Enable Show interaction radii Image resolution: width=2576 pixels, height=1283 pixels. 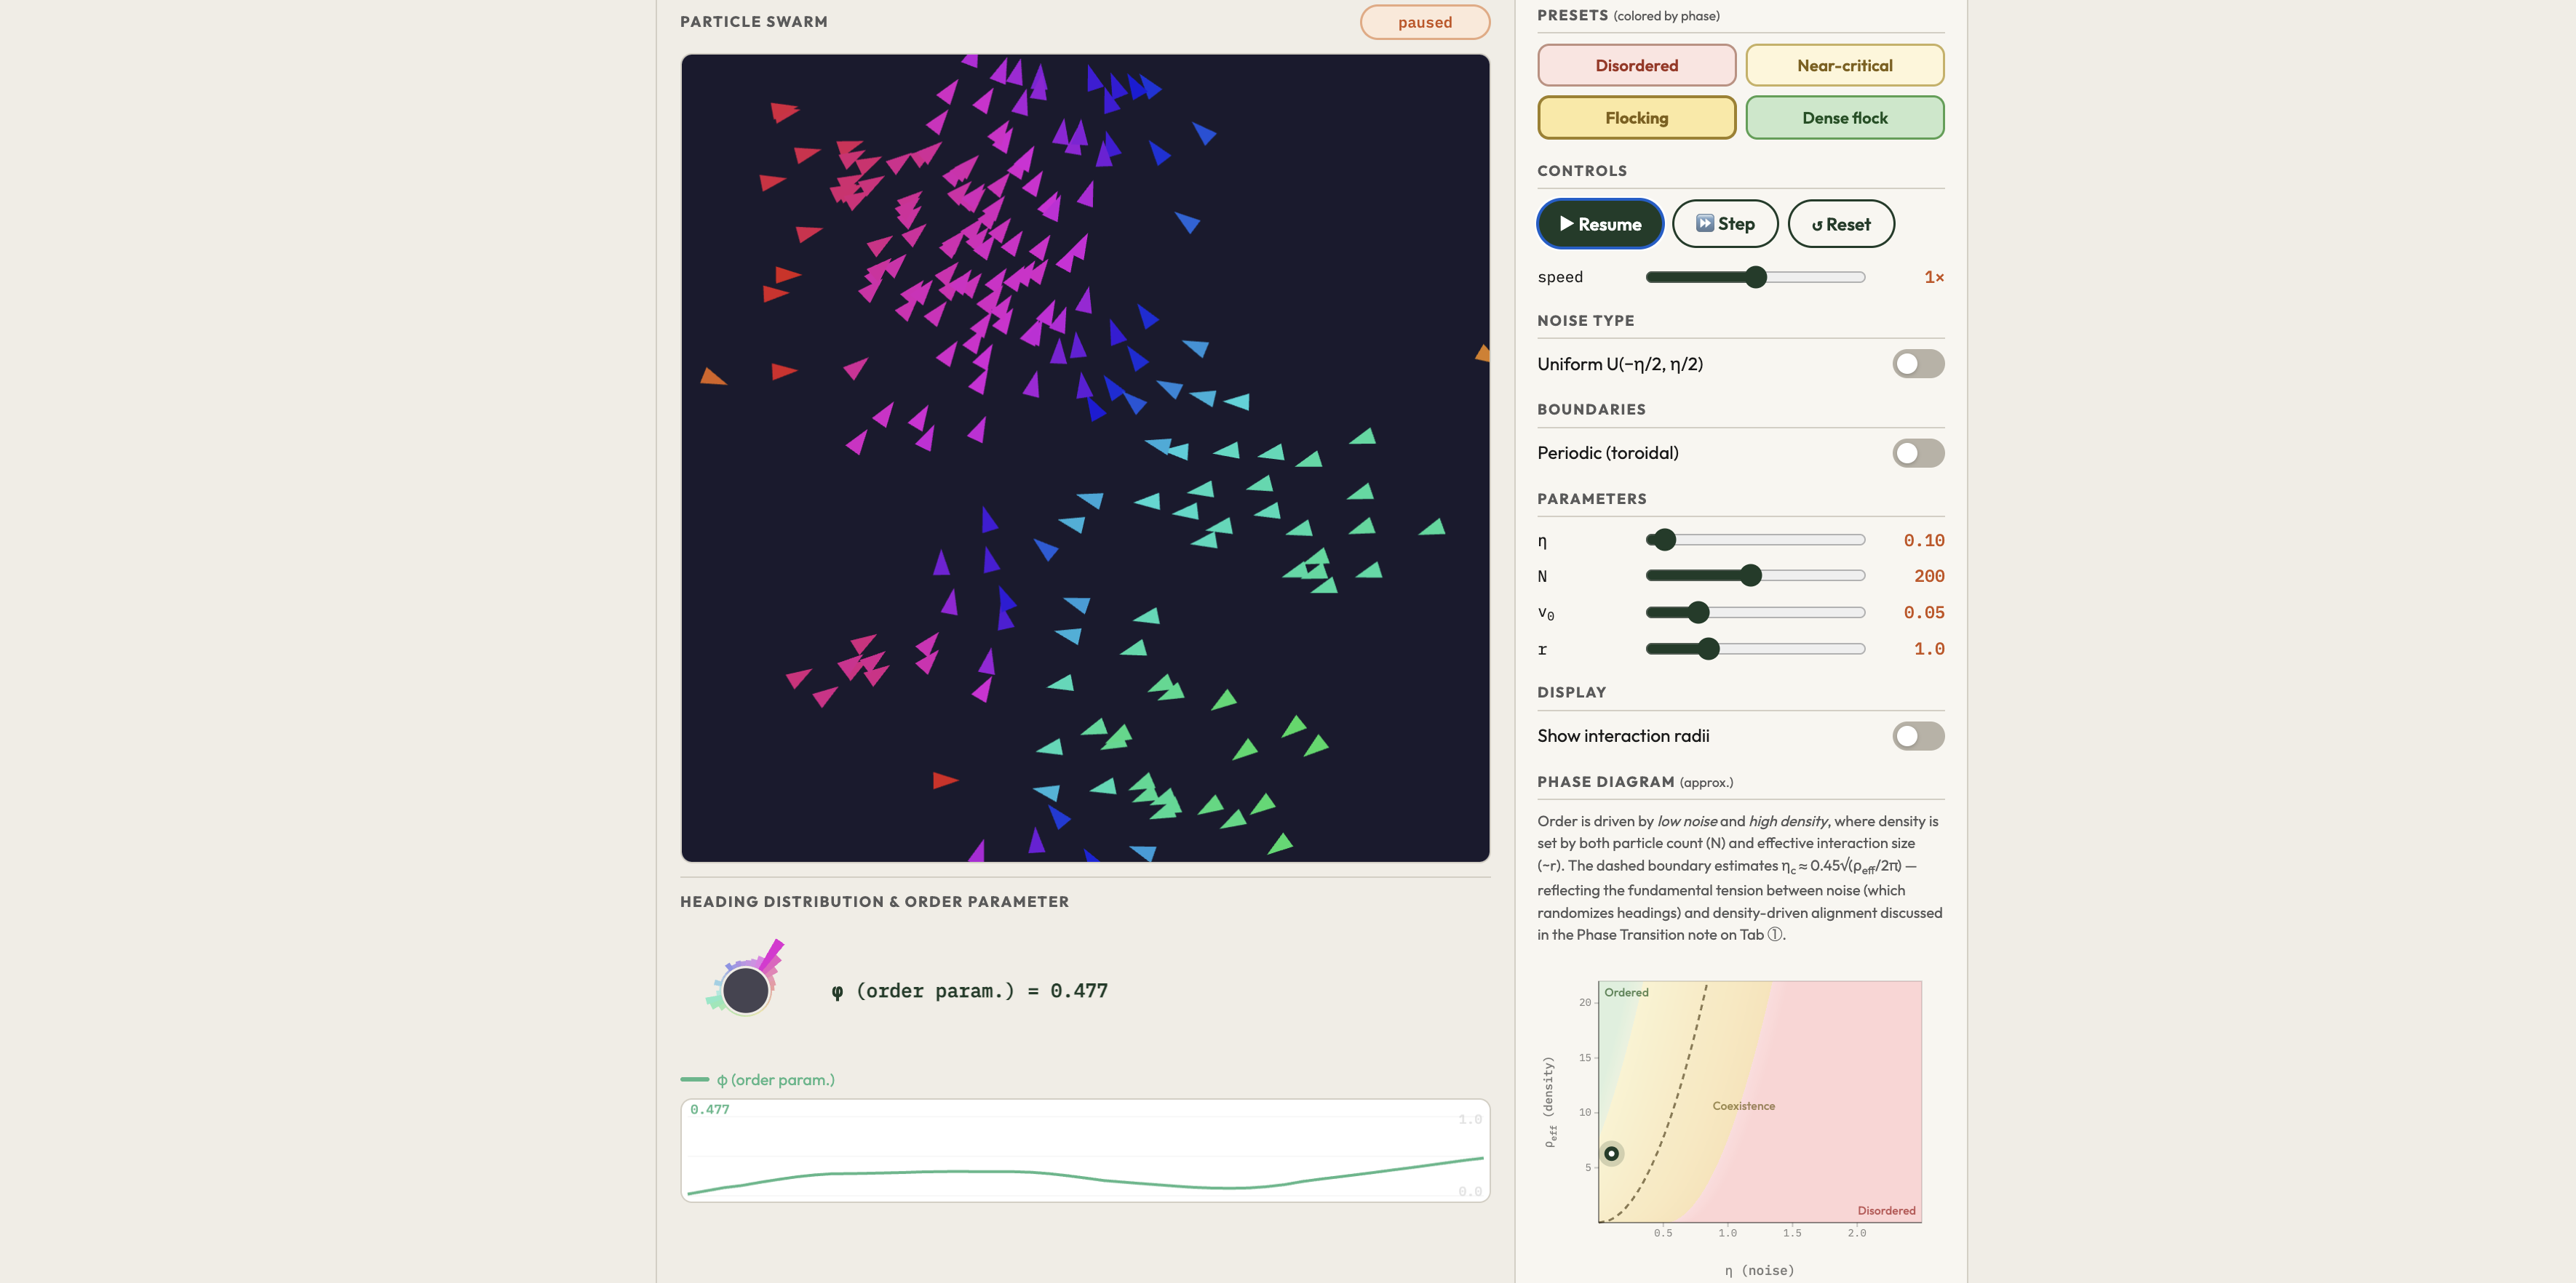coord(1917,735)
